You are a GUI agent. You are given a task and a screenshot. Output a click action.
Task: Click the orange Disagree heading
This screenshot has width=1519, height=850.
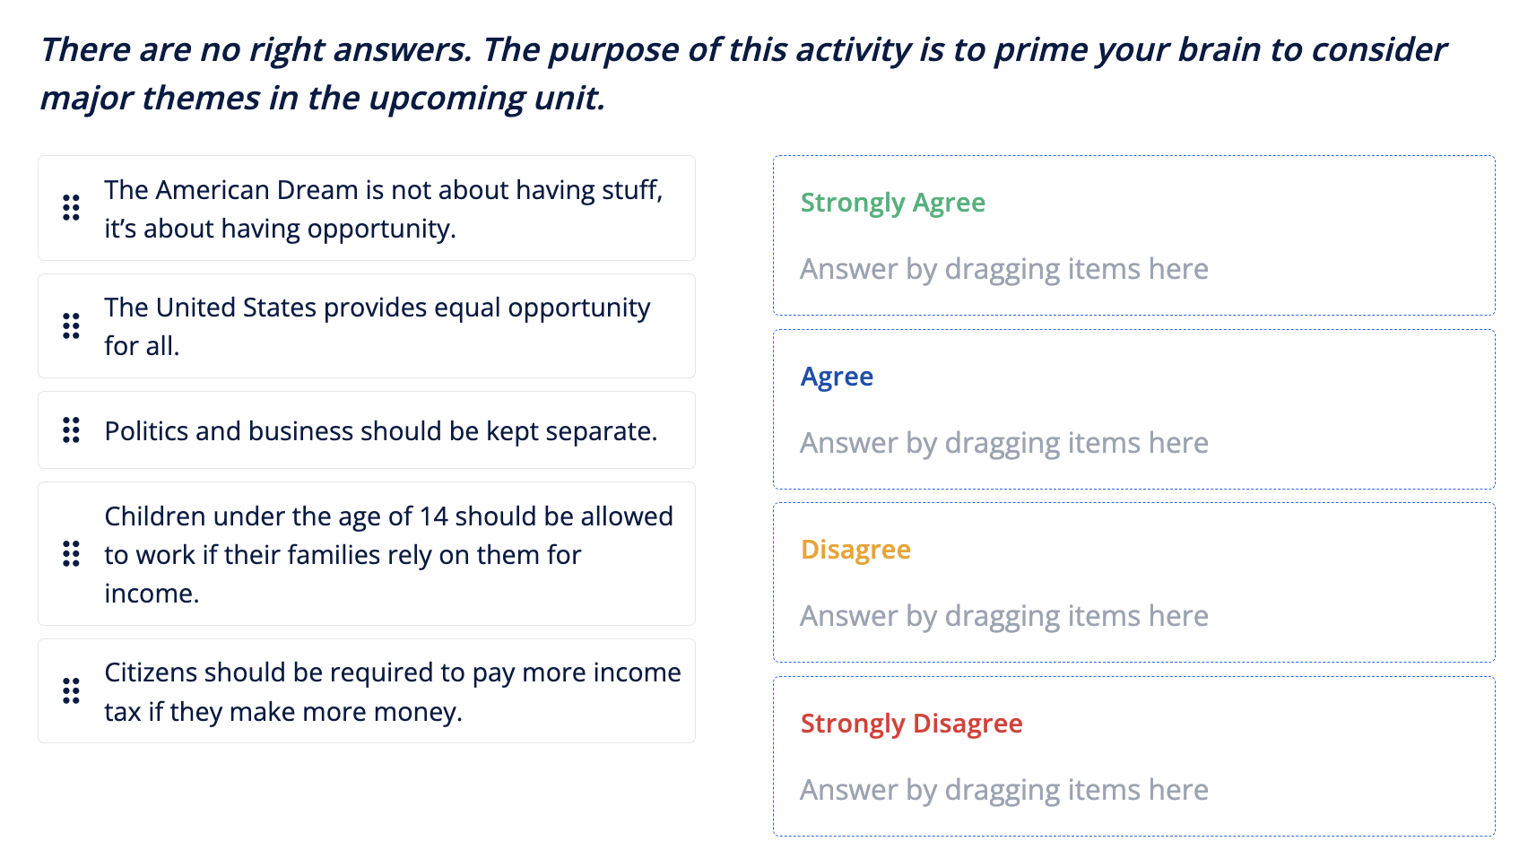click(x=855, y=550)
